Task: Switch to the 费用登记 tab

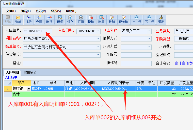Action: point(30,73)
